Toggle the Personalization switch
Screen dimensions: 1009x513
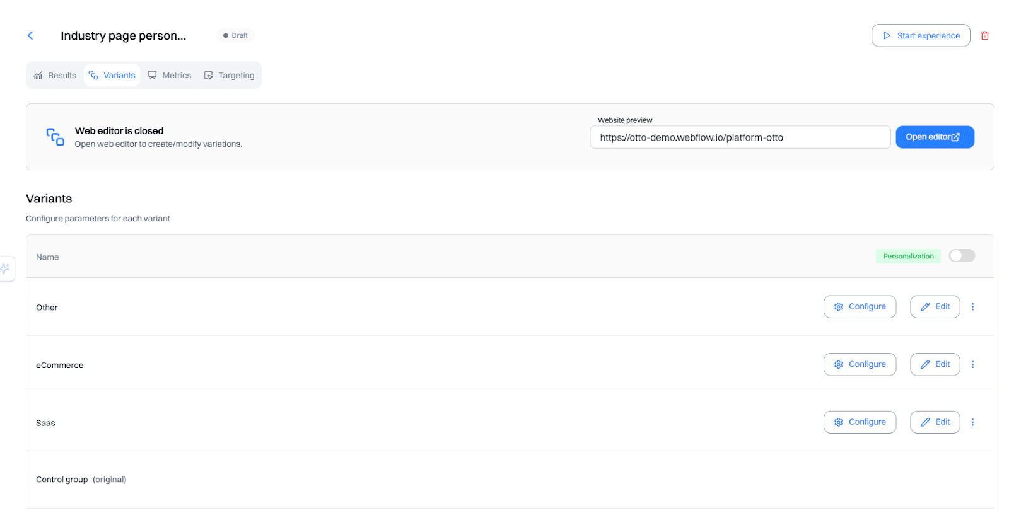[x=962, y=256]
